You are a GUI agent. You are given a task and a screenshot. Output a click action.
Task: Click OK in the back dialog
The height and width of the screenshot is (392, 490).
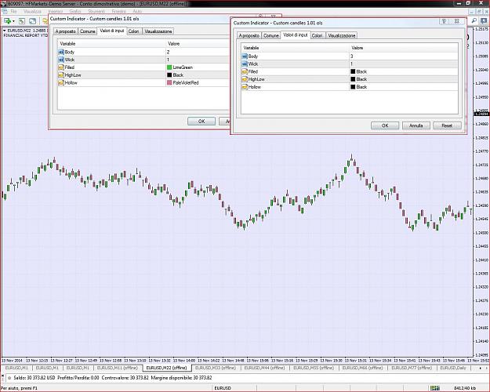click(x=201, y=122)
